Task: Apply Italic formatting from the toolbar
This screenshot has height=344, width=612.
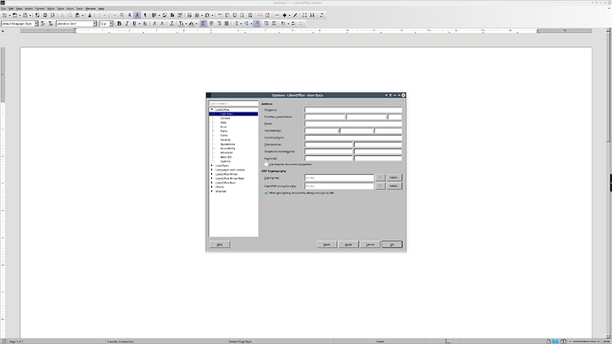Action: 127,24
